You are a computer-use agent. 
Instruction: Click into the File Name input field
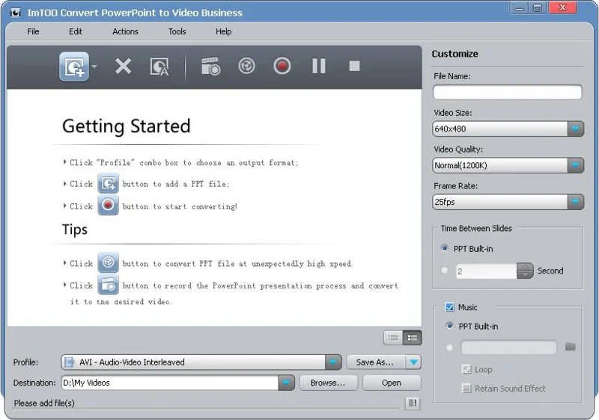pyautogui.click(x=507, y=93)
